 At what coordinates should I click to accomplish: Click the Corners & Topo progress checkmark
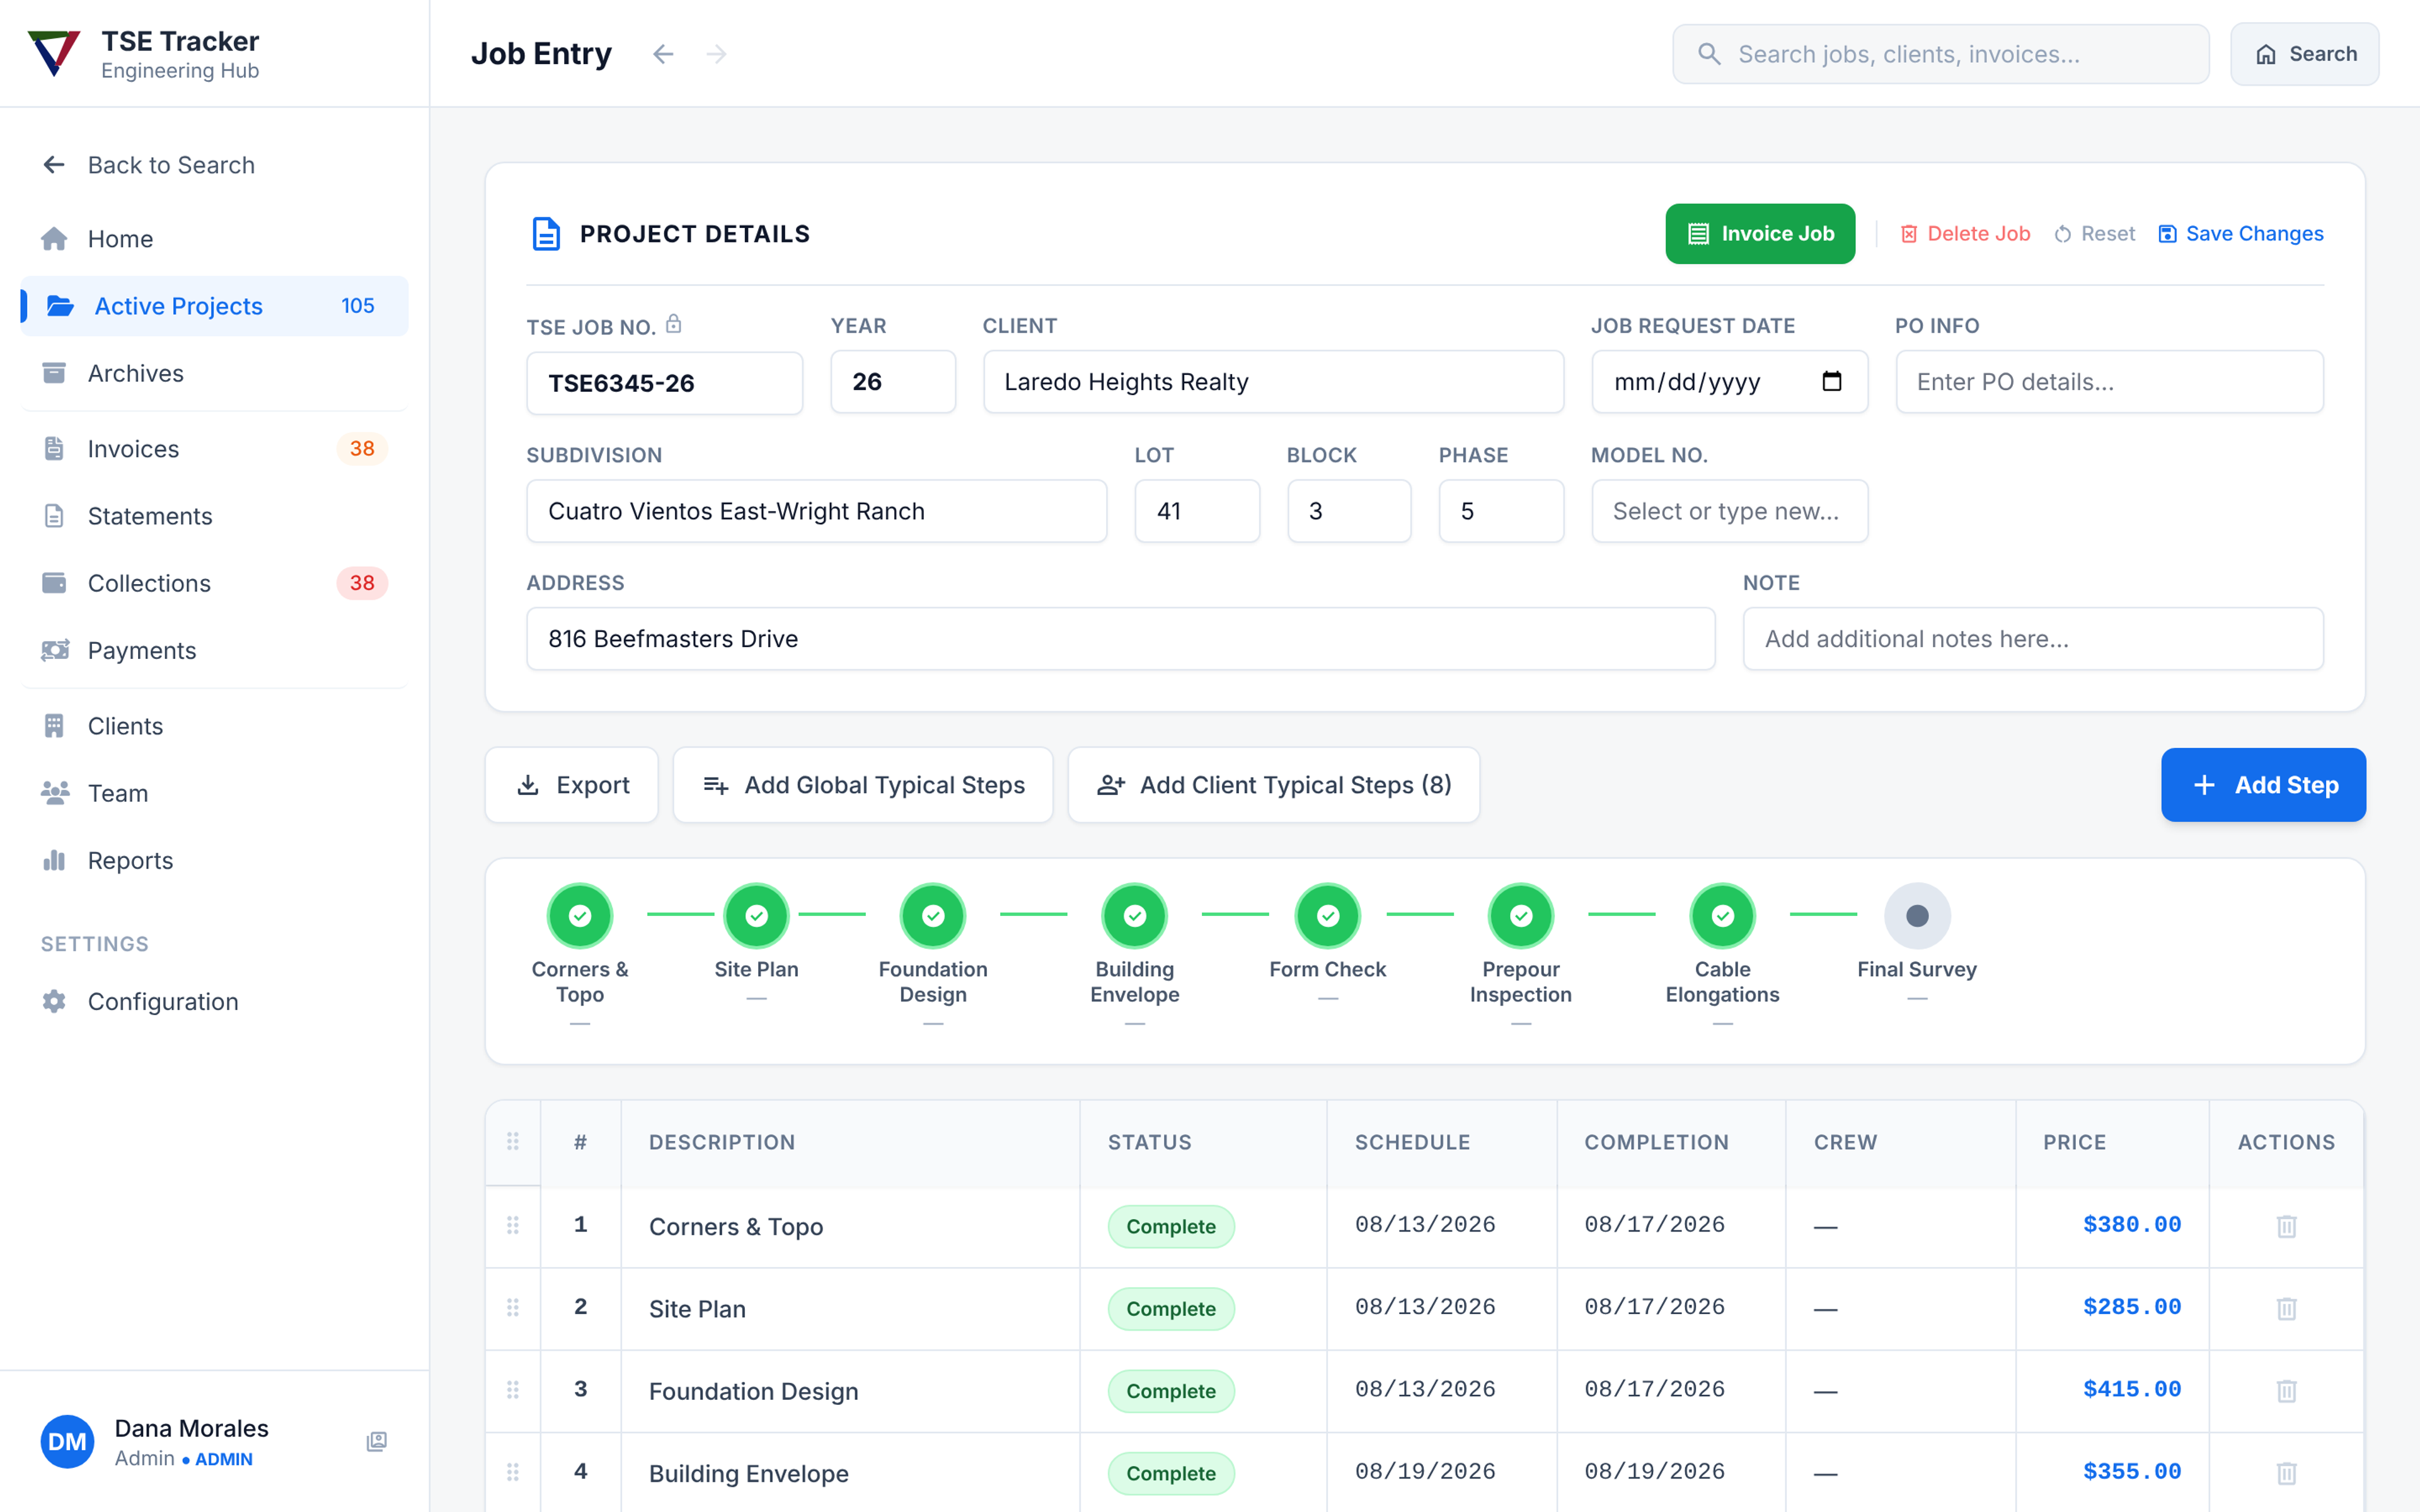(x=580, y=915)
